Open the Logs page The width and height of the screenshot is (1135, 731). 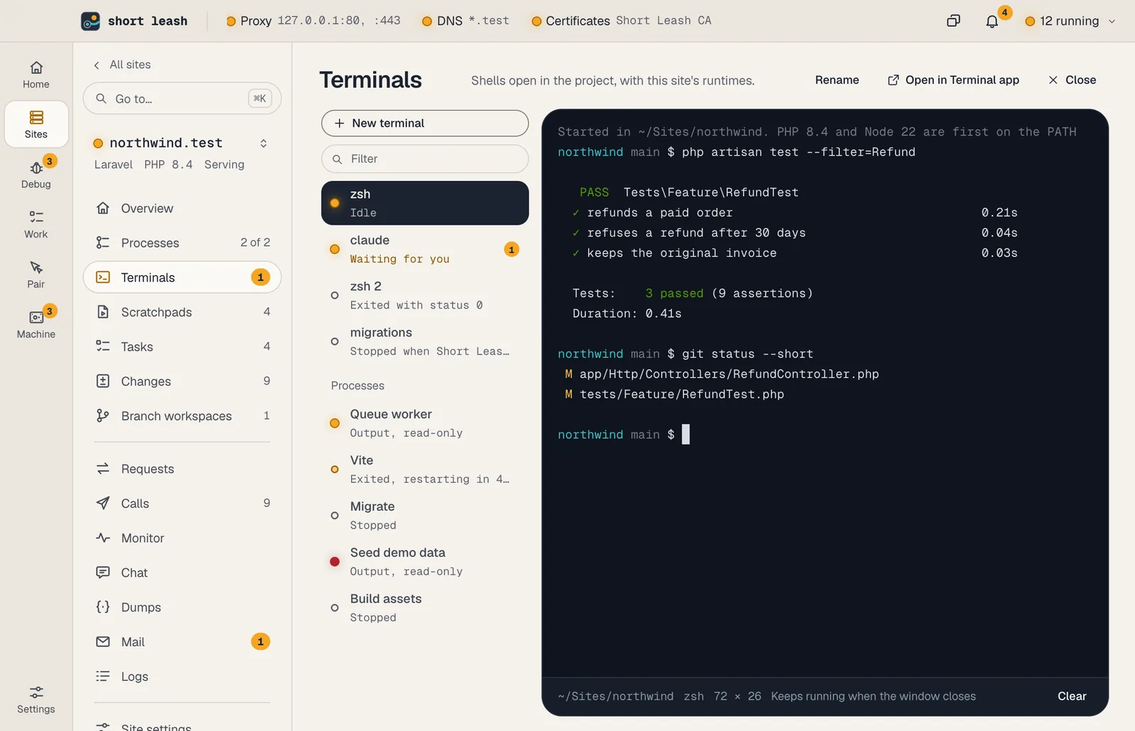182,676
